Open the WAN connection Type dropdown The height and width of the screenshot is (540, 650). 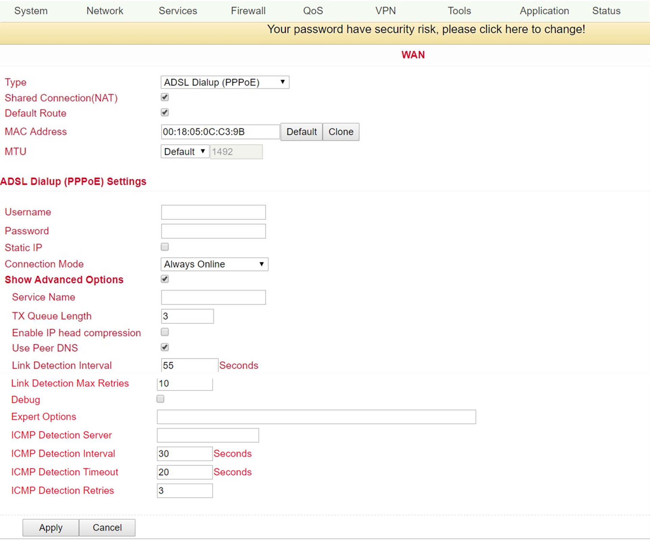coord(225,82)
